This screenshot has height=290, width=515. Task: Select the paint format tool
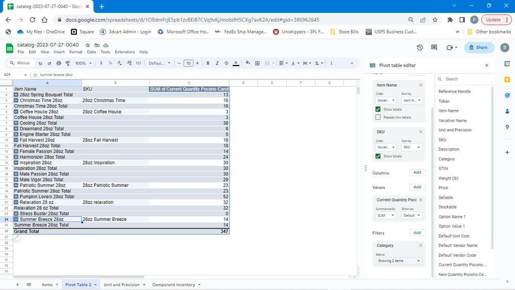[x=68, y=63]
